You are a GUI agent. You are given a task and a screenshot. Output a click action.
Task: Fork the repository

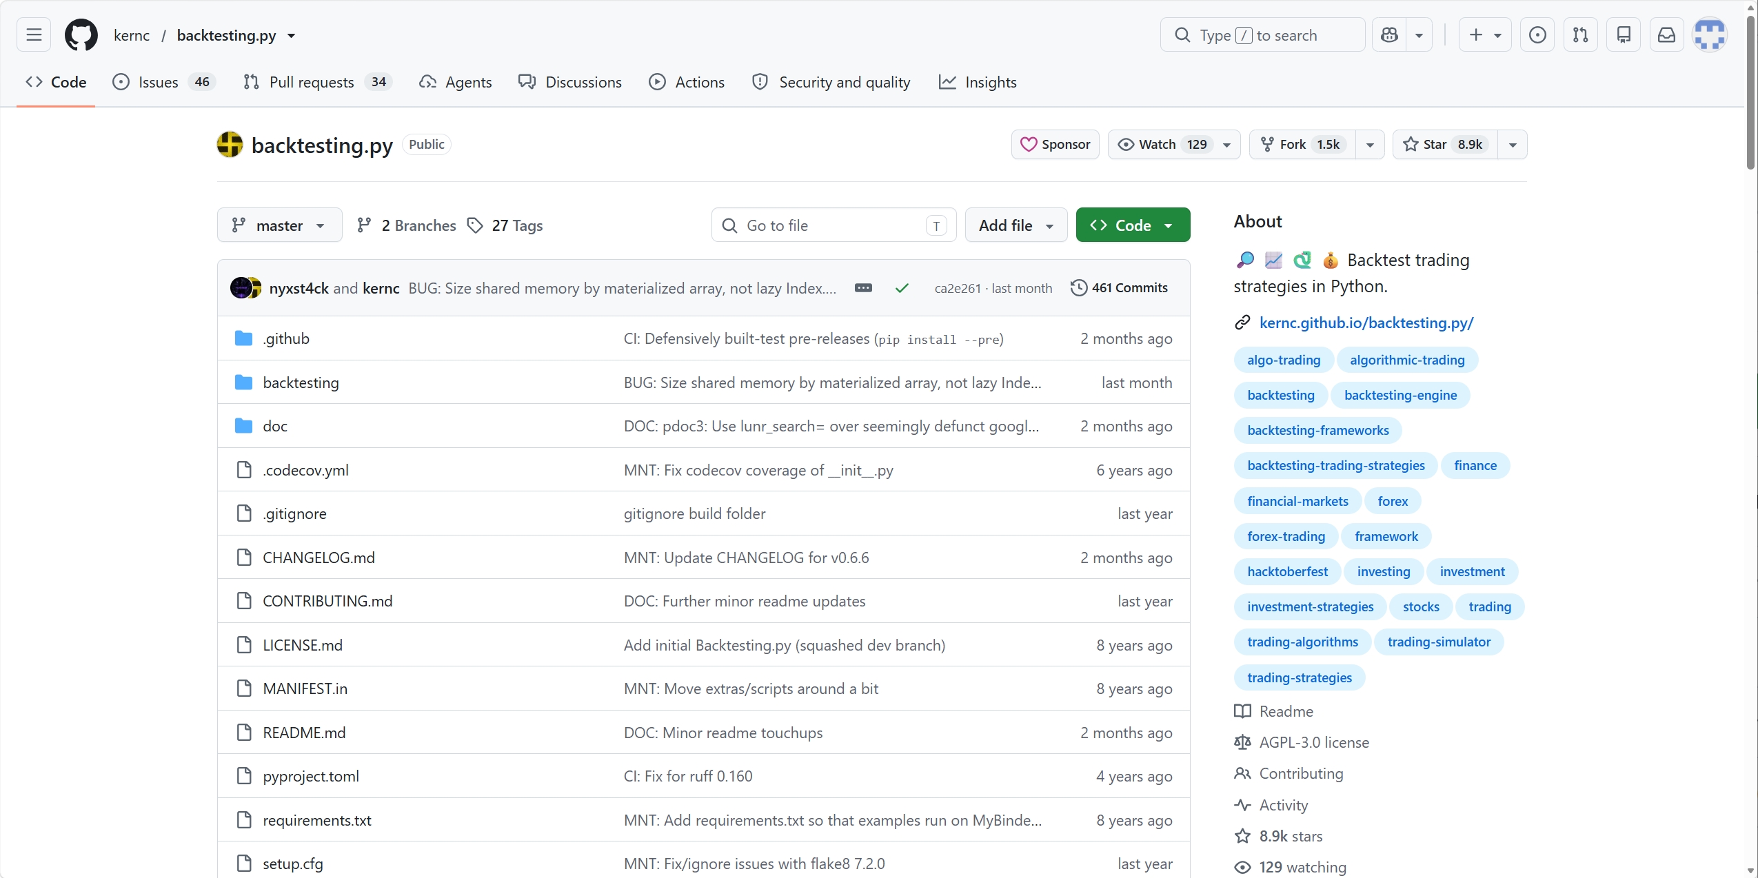(1302, 144)
